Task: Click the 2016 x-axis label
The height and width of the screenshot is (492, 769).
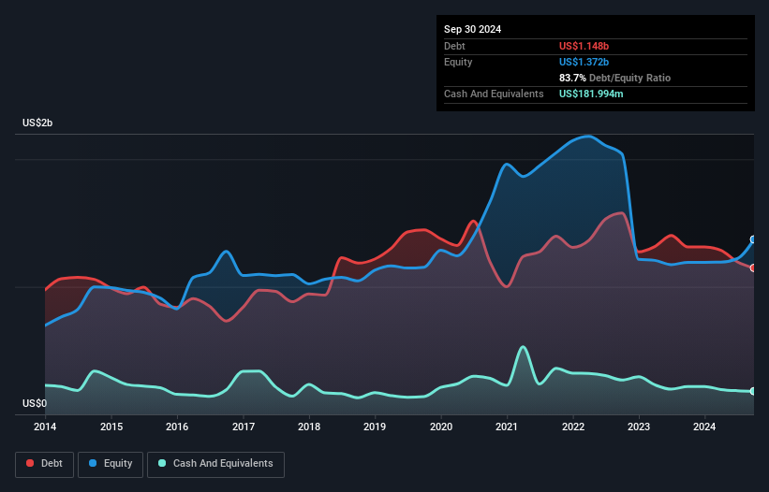Action: [x=177, y=427]
